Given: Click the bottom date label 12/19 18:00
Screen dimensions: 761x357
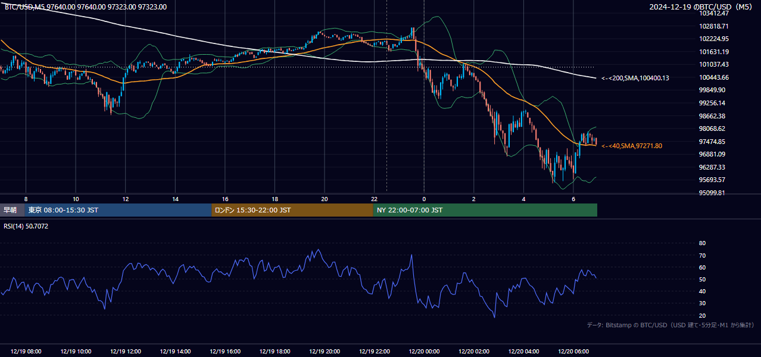Looking at the screenshot, I should pyautogui.click(x=275, y=352).
